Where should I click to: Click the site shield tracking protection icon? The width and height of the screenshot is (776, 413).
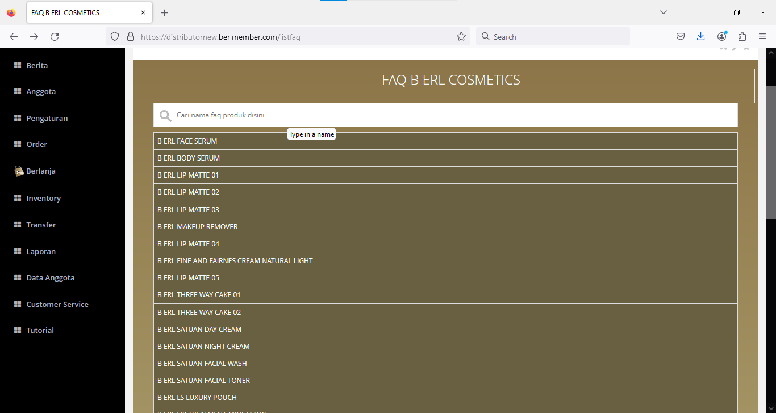pos(115,37)
